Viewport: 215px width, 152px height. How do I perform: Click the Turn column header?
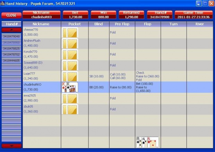click(174, 24)
